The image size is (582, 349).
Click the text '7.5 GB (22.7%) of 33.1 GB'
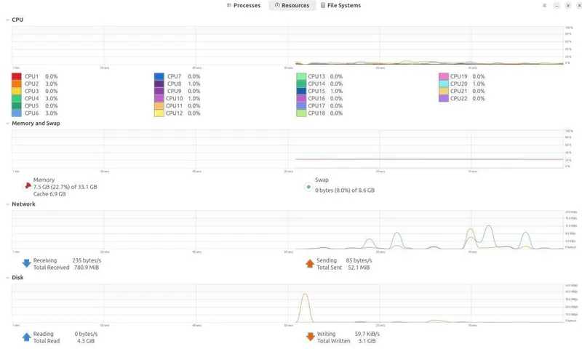coord(65,187)
